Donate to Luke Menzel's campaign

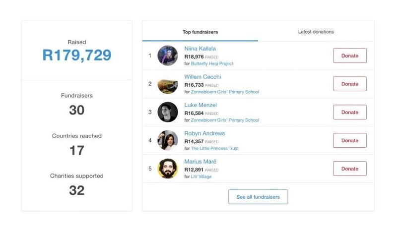click(x=349, y=112)
